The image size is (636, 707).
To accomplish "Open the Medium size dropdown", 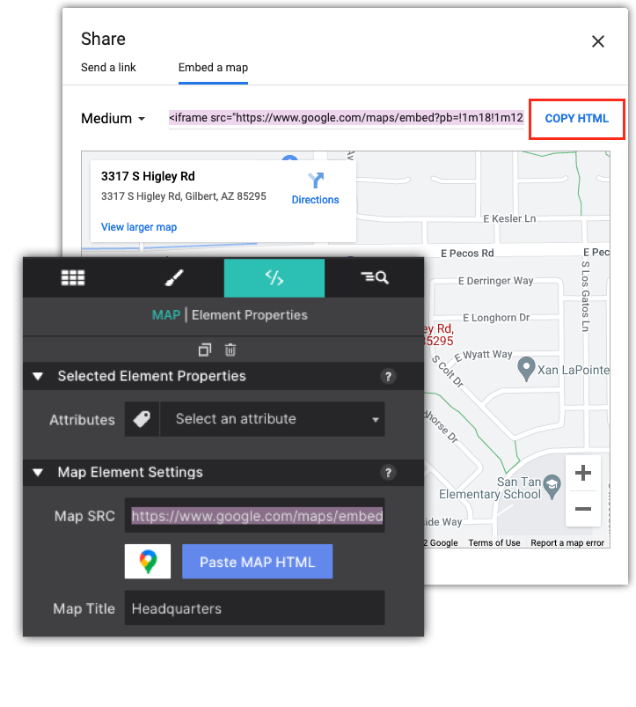I will [x=113, y=119].
